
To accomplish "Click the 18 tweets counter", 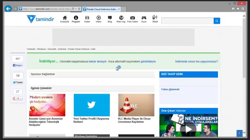I will [18, 76].
